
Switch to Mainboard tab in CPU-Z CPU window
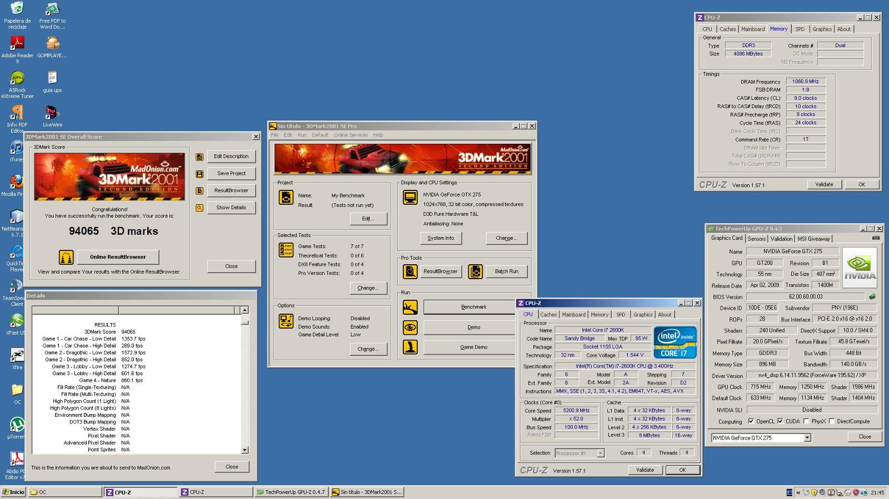click(x=573, y=315)
